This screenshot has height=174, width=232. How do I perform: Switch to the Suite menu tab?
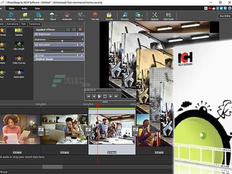[x=37, y=8]
